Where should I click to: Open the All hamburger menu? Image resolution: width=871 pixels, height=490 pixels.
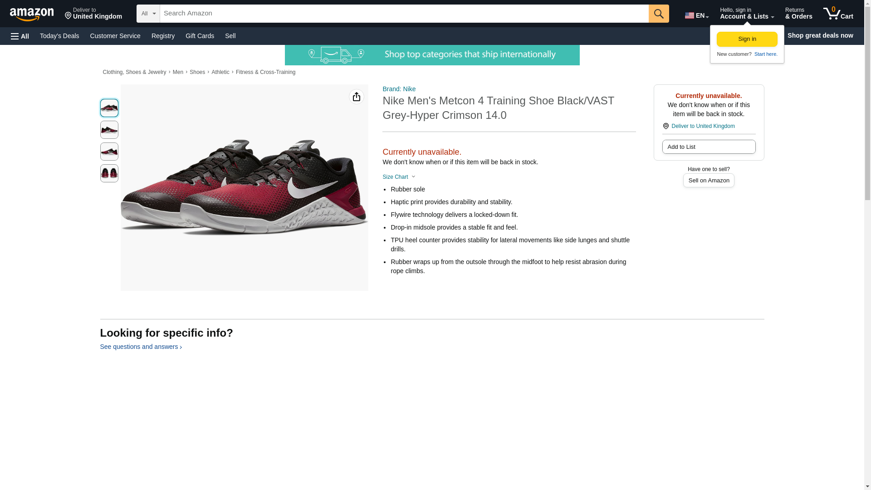click(x=20, y=36)
